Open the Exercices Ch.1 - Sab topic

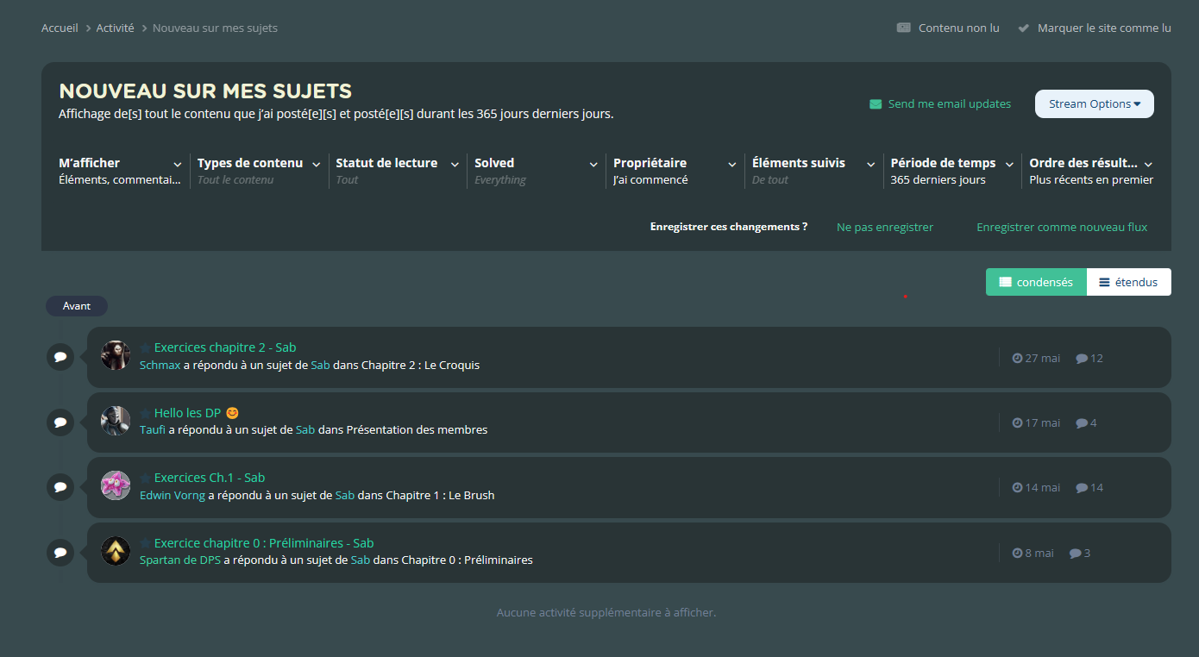pyautogui.click(x=209, y=478)
